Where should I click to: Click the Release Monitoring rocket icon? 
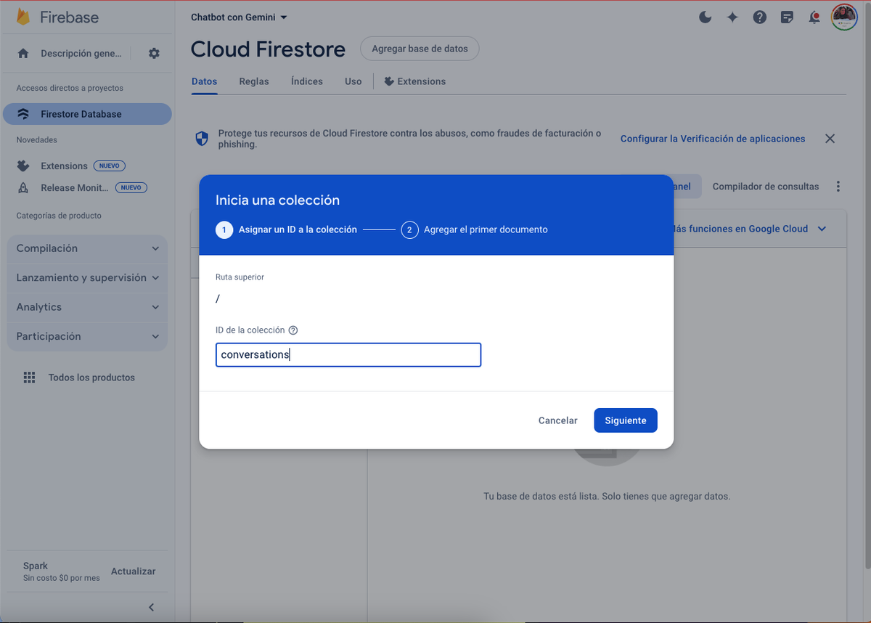(x=23, y=187)
